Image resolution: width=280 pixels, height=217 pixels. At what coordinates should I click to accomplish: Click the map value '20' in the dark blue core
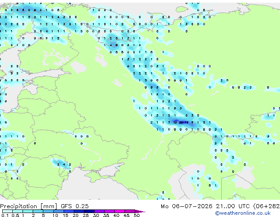tap(181, 123)
